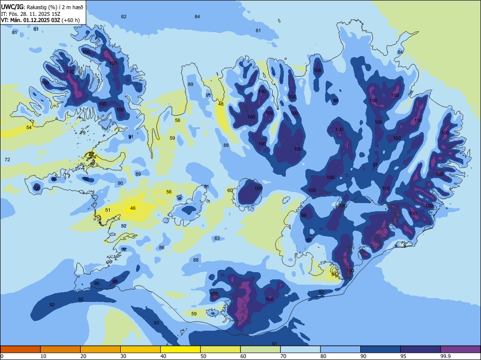Click the map humidity value '54' in the west
The height and width of the screenshot is (360, 481).
click(x=29, y=127)
